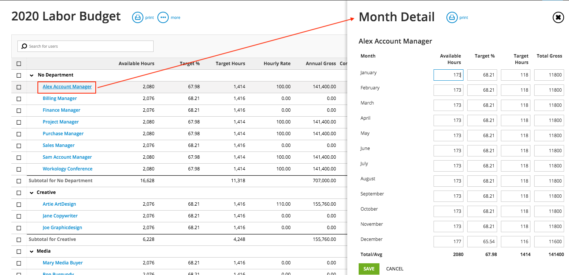Edit September Target Hours field
The height and width of the screenshot is (275, 569).
(x=516, y=196)
